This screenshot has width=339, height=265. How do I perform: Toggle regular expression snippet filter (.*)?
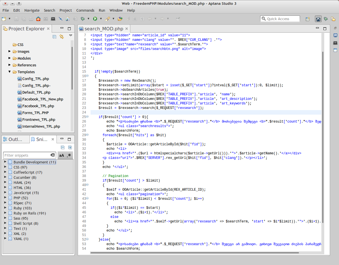[69, 155]
